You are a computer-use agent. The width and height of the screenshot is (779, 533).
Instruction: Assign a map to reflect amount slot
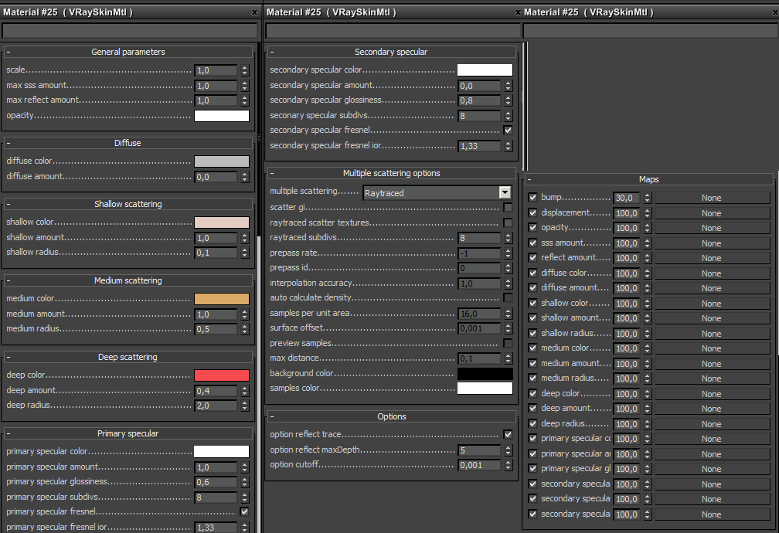(712, 258)
